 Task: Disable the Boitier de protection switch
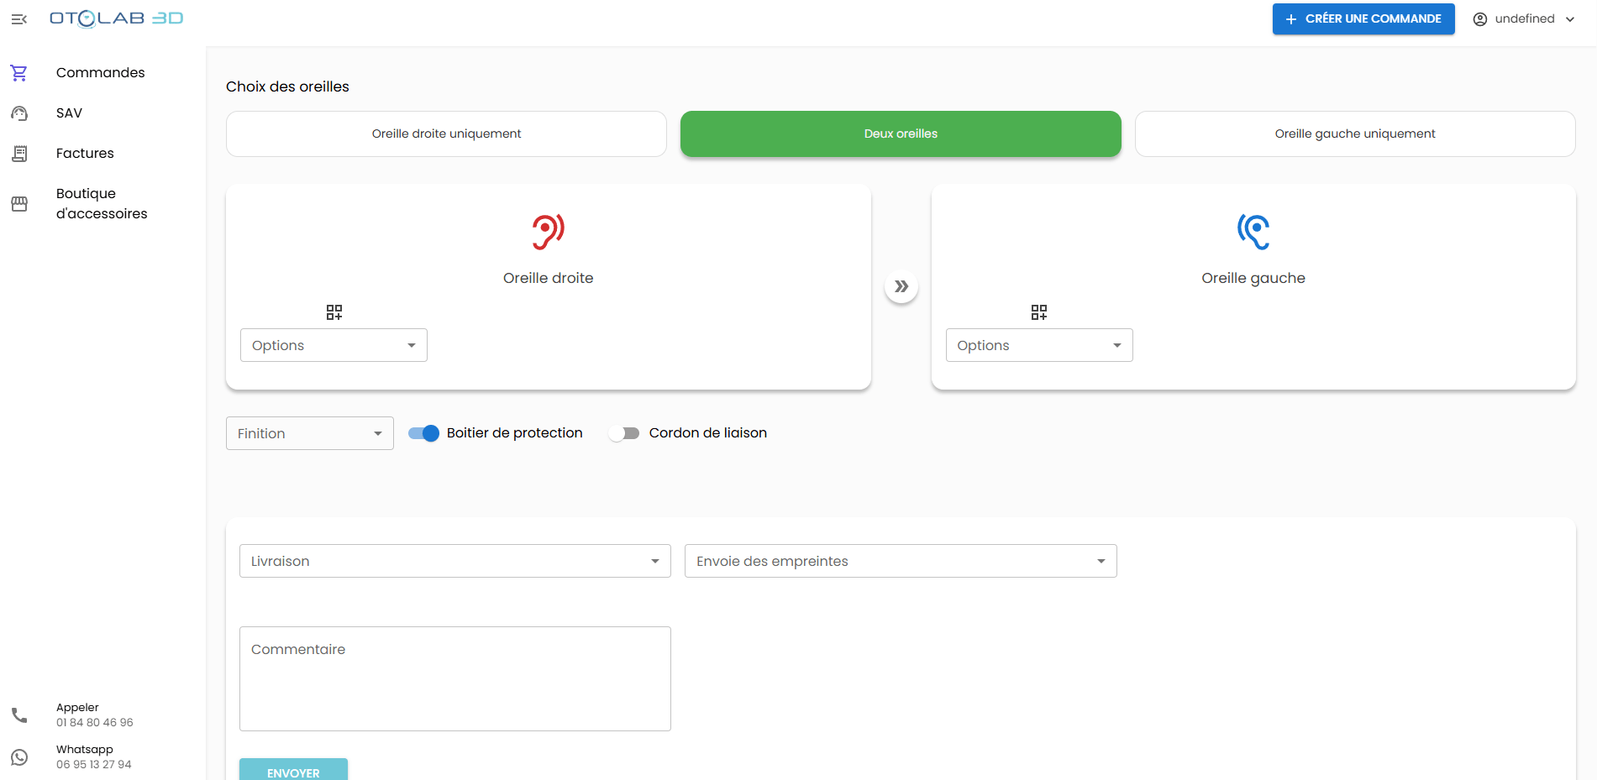coord(423,433)
